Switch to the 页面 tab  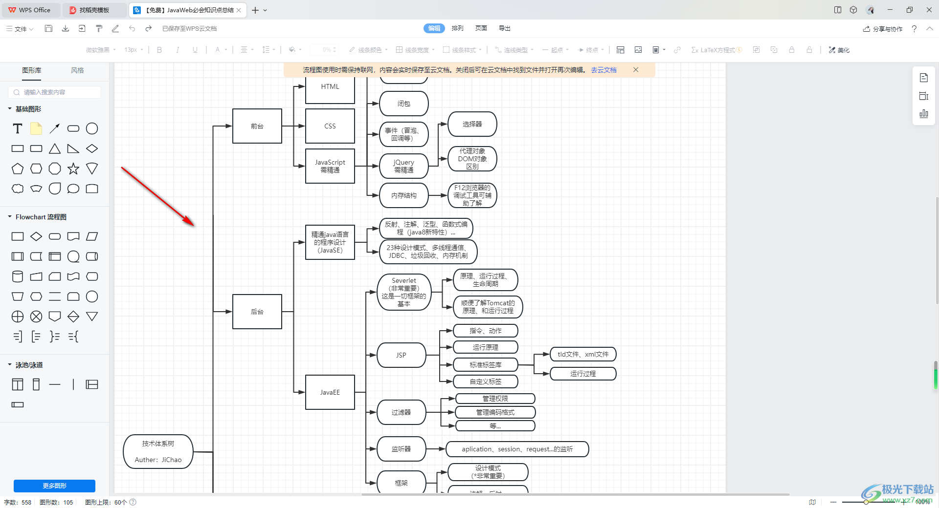pos(481,28)
